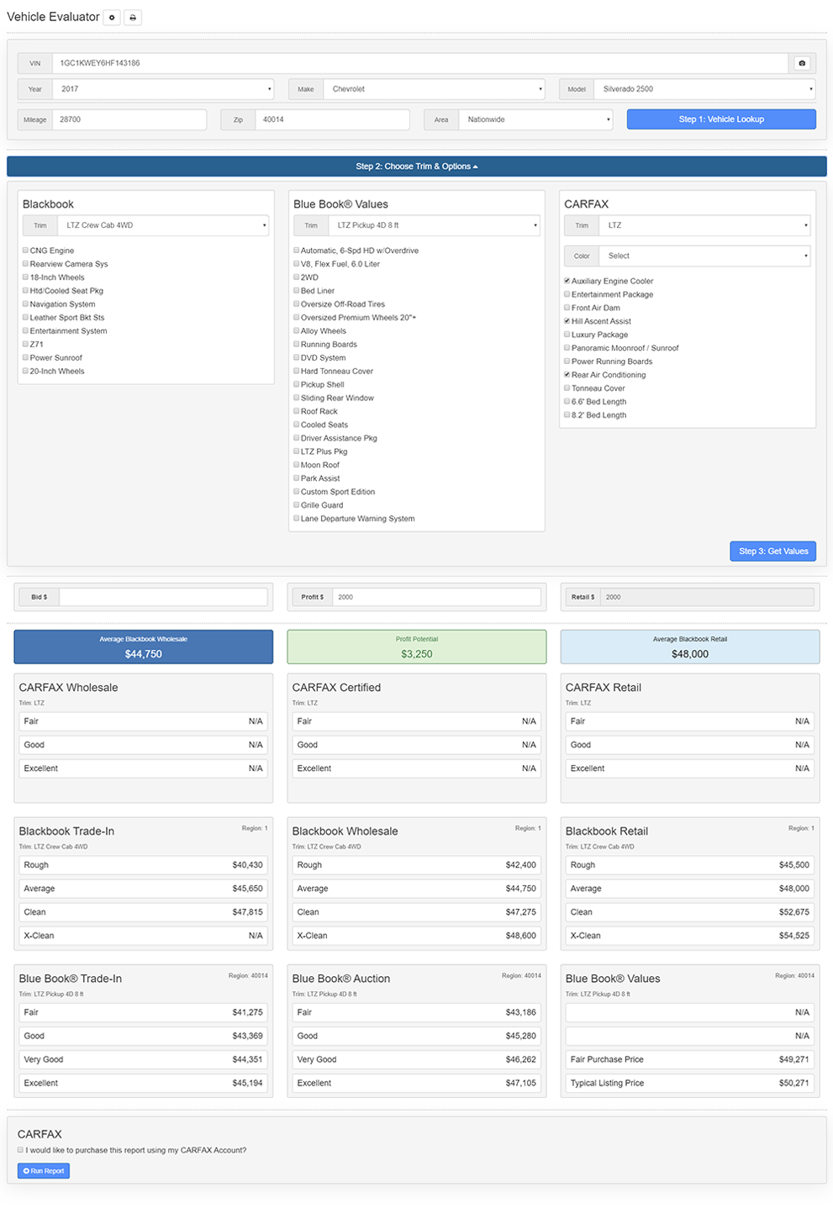
Task: Check the Tonneau Cover option
Action: coord(567,388)
